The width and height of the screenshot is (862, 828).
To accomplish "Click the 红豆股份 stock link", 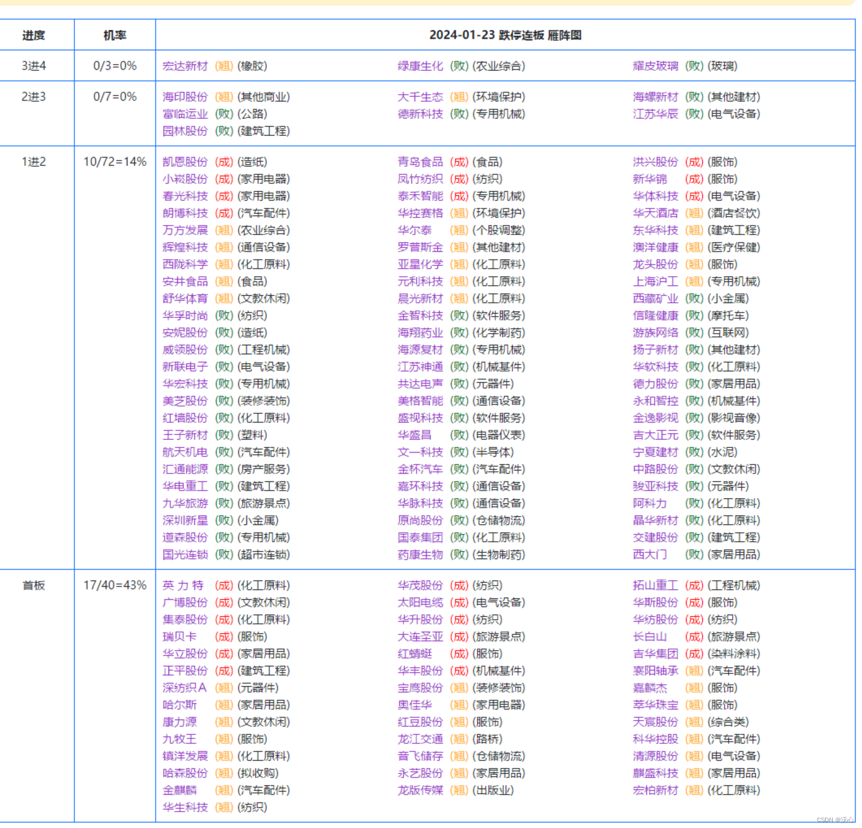I will point(420,722).
